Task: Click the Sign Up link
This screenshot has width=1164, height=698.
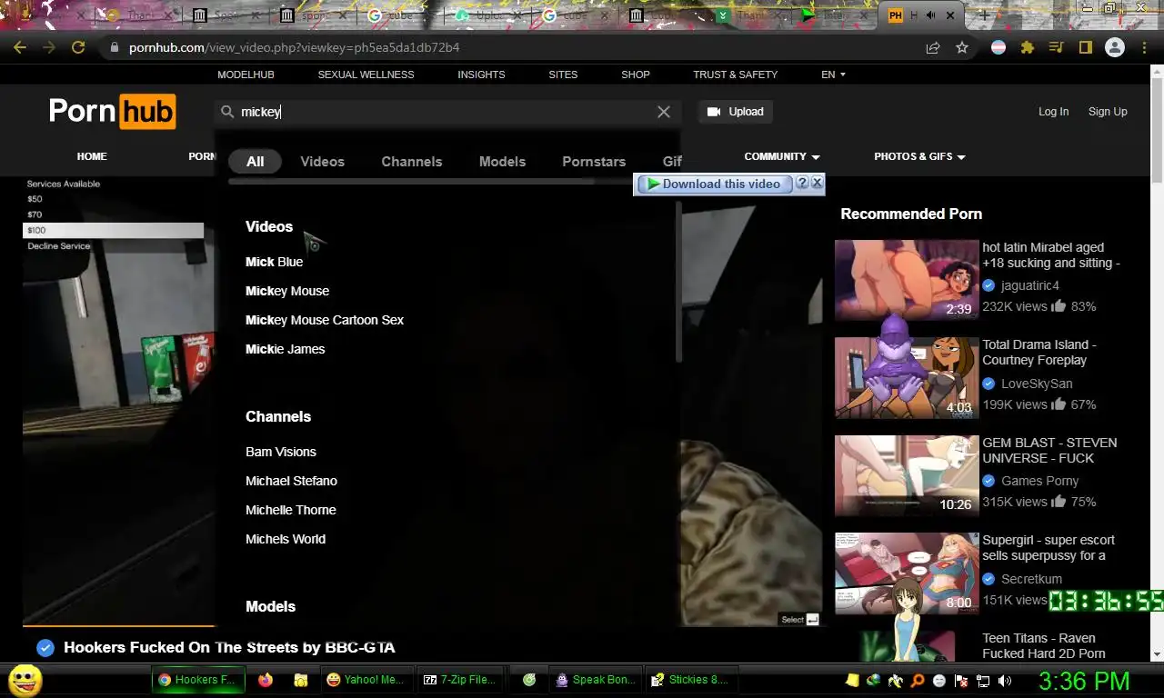Action: [1108, 112]
